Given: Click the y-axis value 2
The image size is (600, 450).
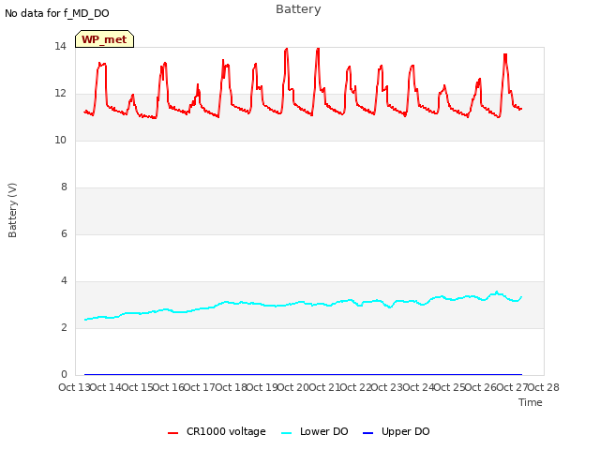Looking at the screenshot, I should pyautogui.click(x=64, y=327).
